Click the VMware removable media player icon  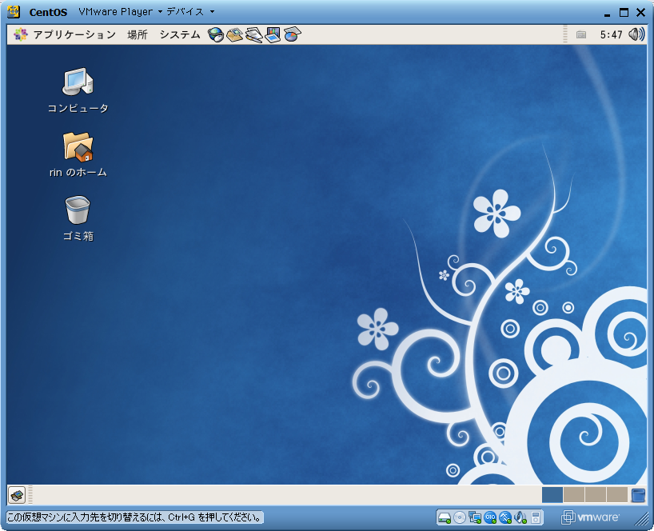pyautogui.click(x=536, y=517)
